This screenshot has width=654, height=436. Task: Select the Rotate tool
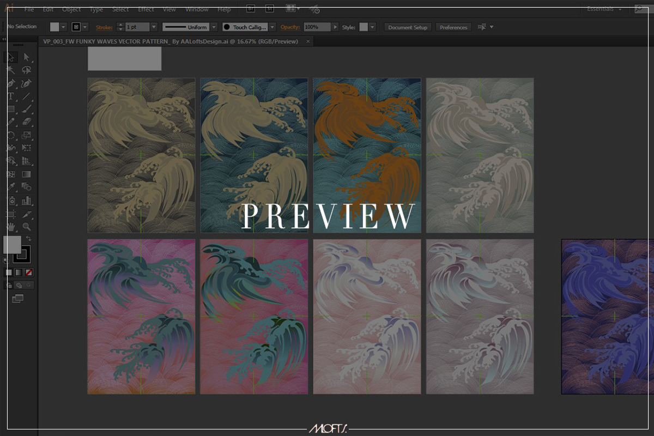pyautogui.click(x=11, y=135)
